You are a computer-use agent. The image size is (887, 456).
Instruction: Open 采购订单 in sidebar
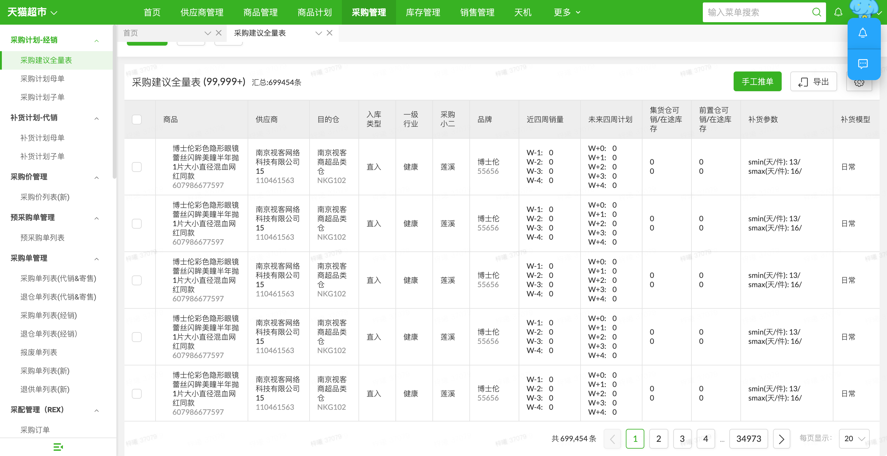(x=35, y=430)
